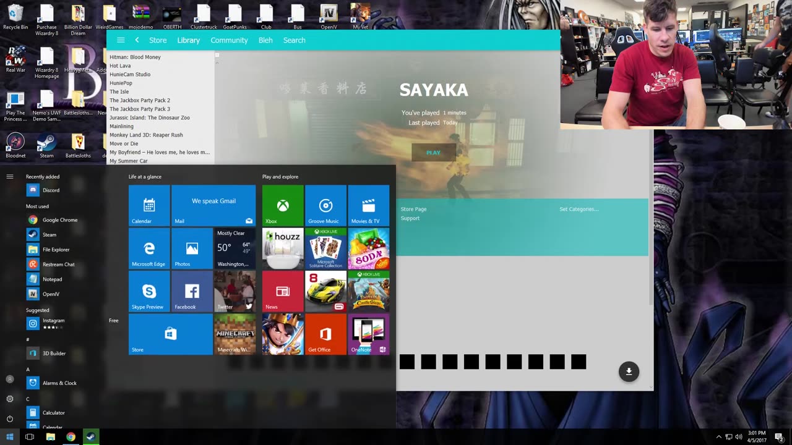Show hidden system tray icons
This screenshot has width=792, height=445.
[718, 437]
